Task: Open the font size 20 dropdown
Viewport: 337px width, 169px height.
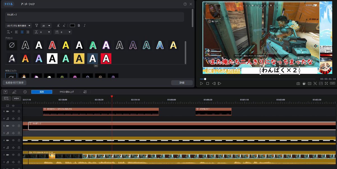Action: [x=46, y=26]
